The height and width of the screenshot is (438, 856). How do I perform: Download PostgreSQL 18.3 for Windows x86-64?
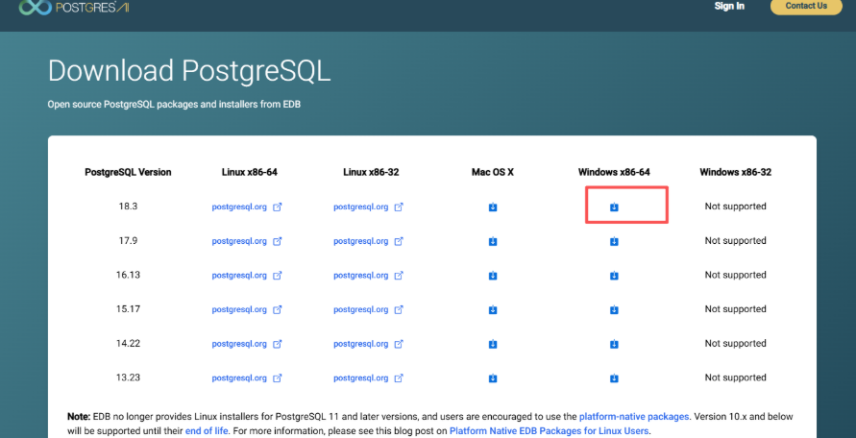[x=614, y=207]
